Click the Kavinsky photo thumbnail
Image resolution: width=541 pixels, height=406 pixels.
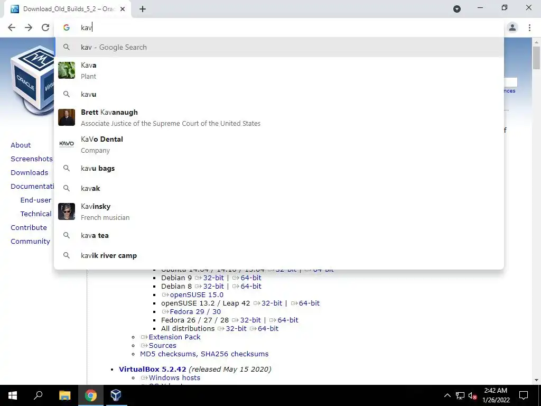click(x=67, y=211)
